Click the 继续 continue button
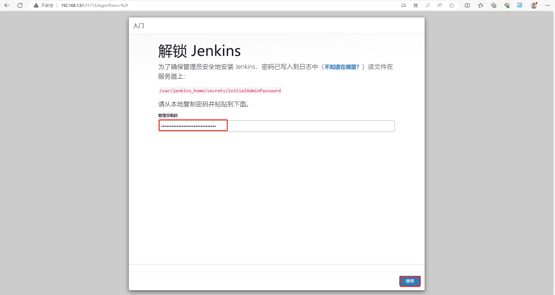555x295 pixels. pos(410,281)
